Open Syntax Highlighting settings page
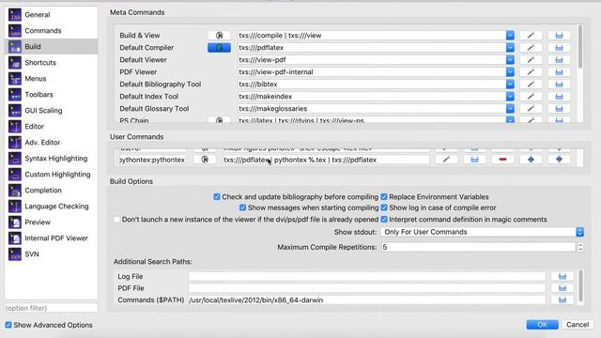The height and width of the screenshot is (338, 601). (51, 159)
